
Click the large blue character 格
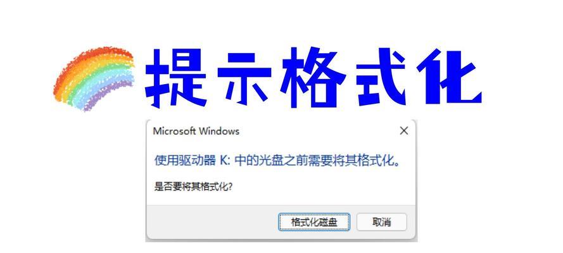pyautogui.click(x=313, y=77)
